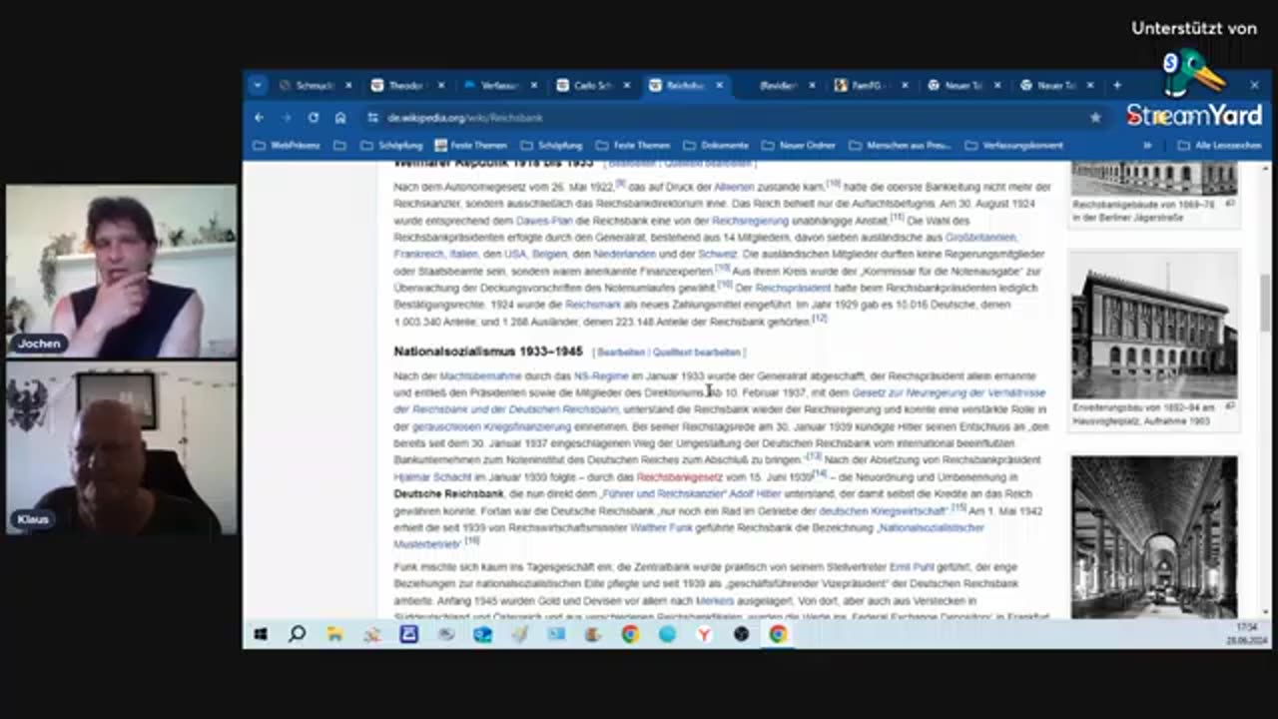This screenshot has height=719, width=1278.
Task: Open the NS-Regime link
Action: pos(601,376)
